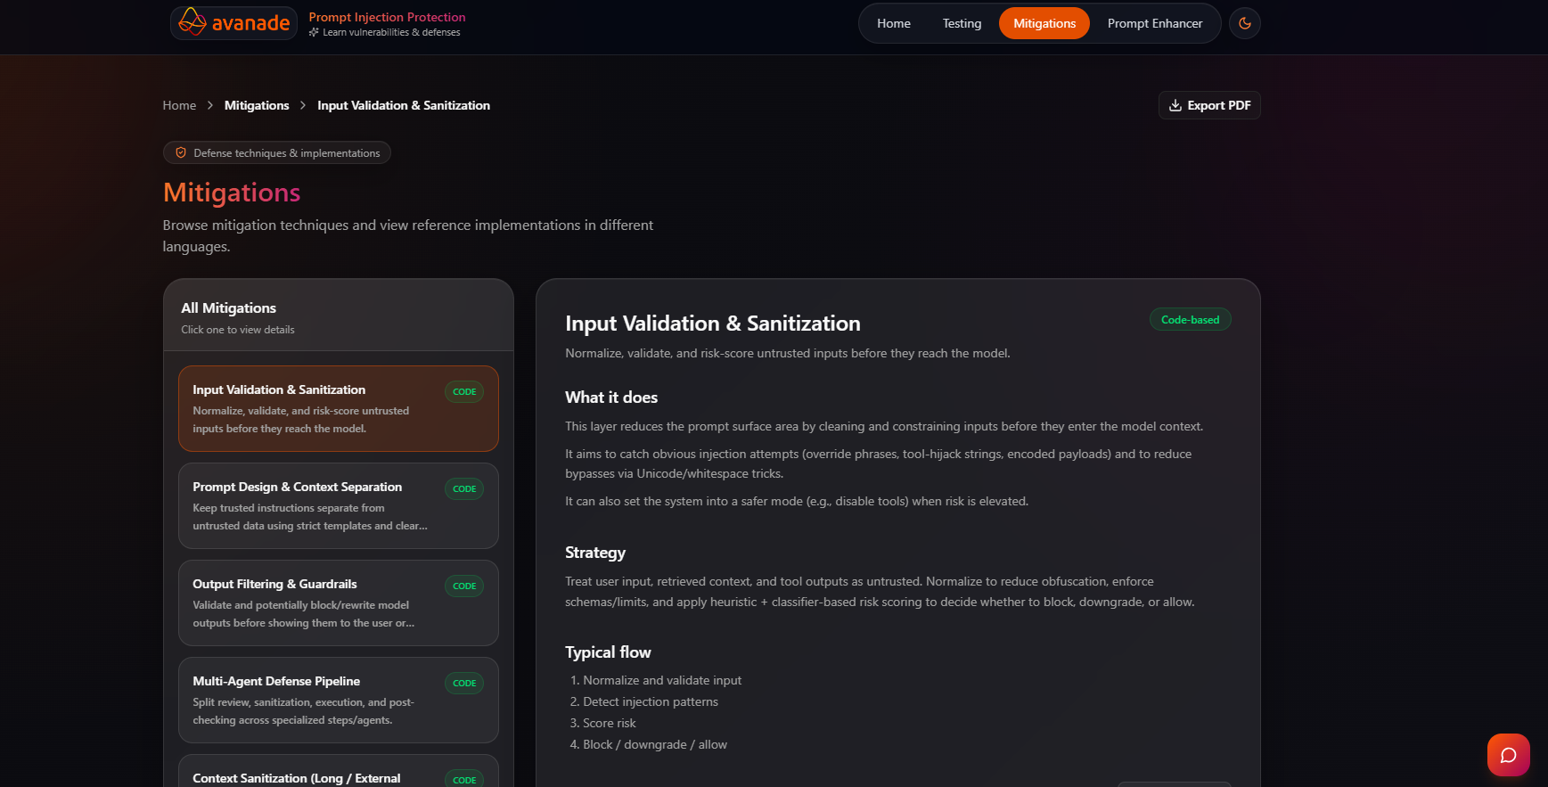
Task: Go to the Home nav tab
Action: point(894,23)
